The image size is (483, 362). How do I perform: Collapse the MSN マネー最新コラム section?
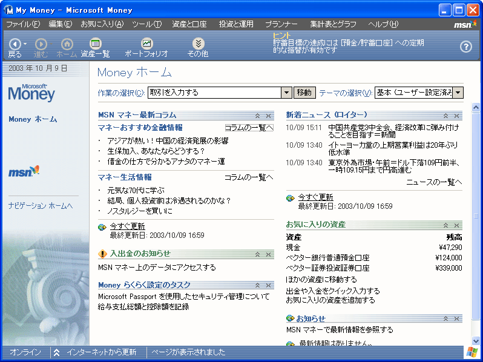pyautogui.click(x=257, y=116)
